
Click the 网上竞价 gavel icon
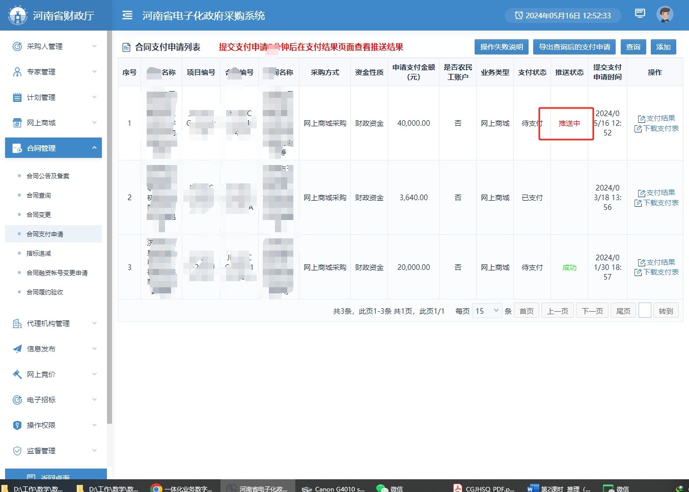tap(17, 374)
